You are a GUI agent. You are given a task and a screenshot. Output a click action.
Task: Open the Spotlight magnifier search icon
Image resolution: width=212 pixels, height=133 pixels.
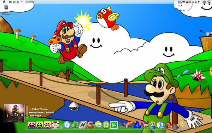pos(208,2)
